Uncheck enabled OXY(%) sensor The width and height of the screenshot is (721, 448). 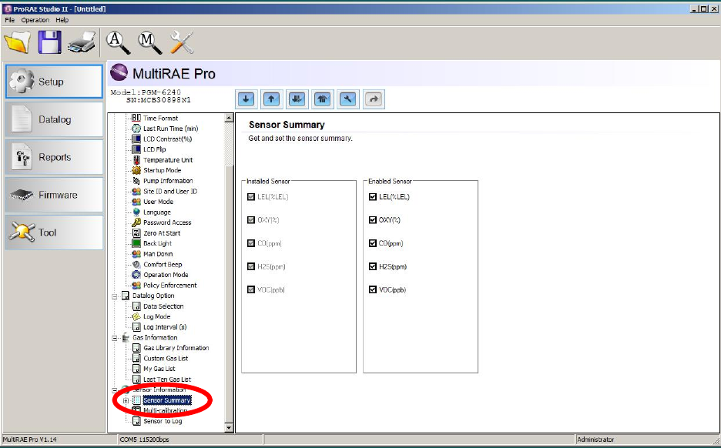(373, 220)
